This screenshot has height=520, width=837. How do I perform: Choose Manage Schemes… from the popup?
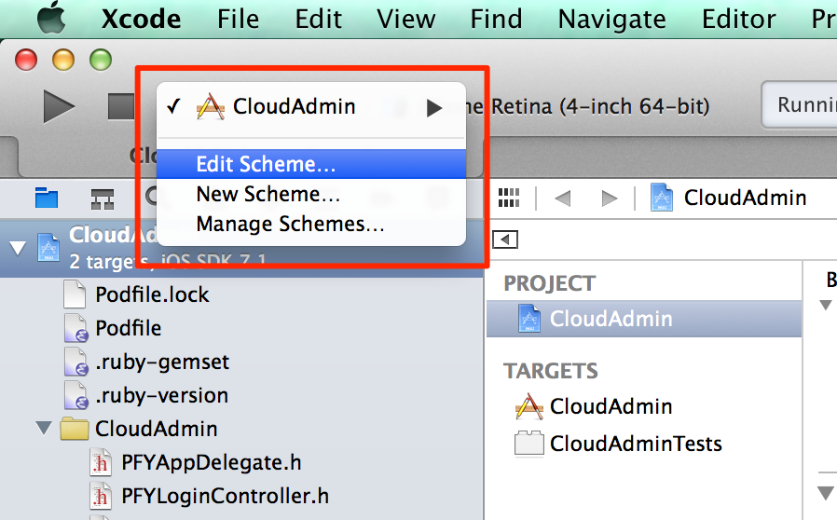click(x=311, y=224)
